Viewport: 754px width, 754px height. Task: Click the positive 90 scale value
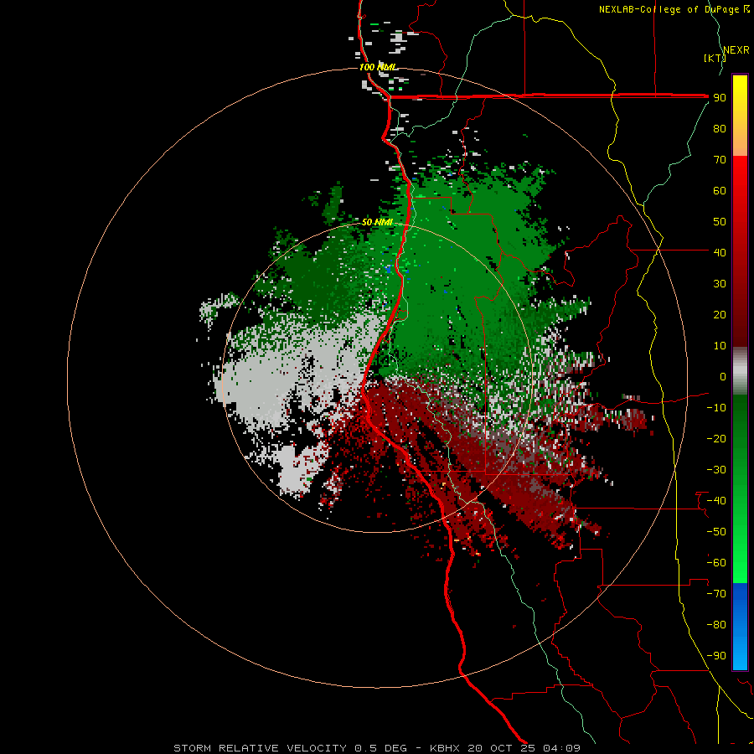coord(720,98)
